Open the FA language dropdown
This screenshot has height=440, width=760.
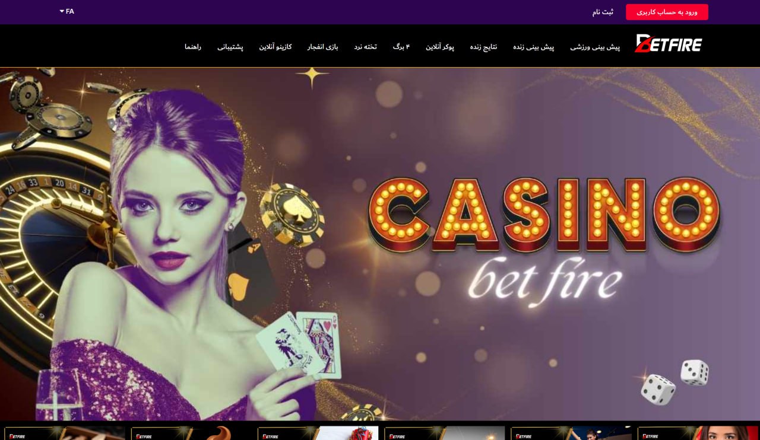pos(66,11)
